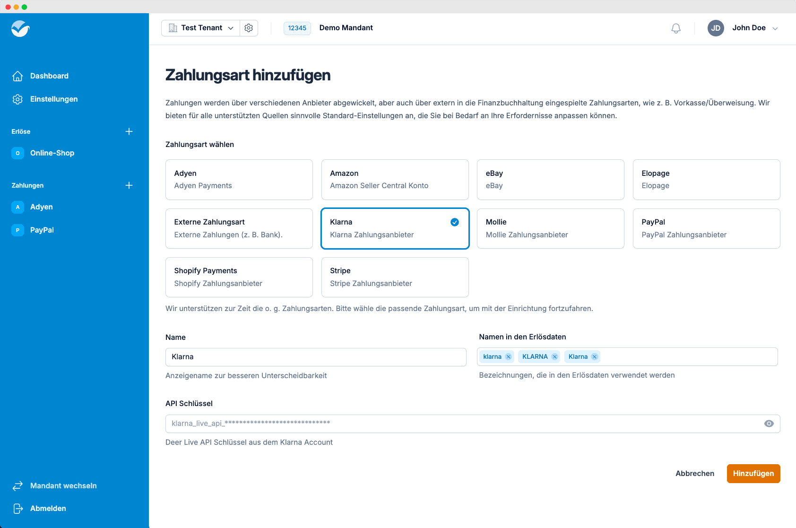Remove the lowercase 'klarna' tag
Image resolution: width=796 pixels, height=528 pixels.
(509, 357)
